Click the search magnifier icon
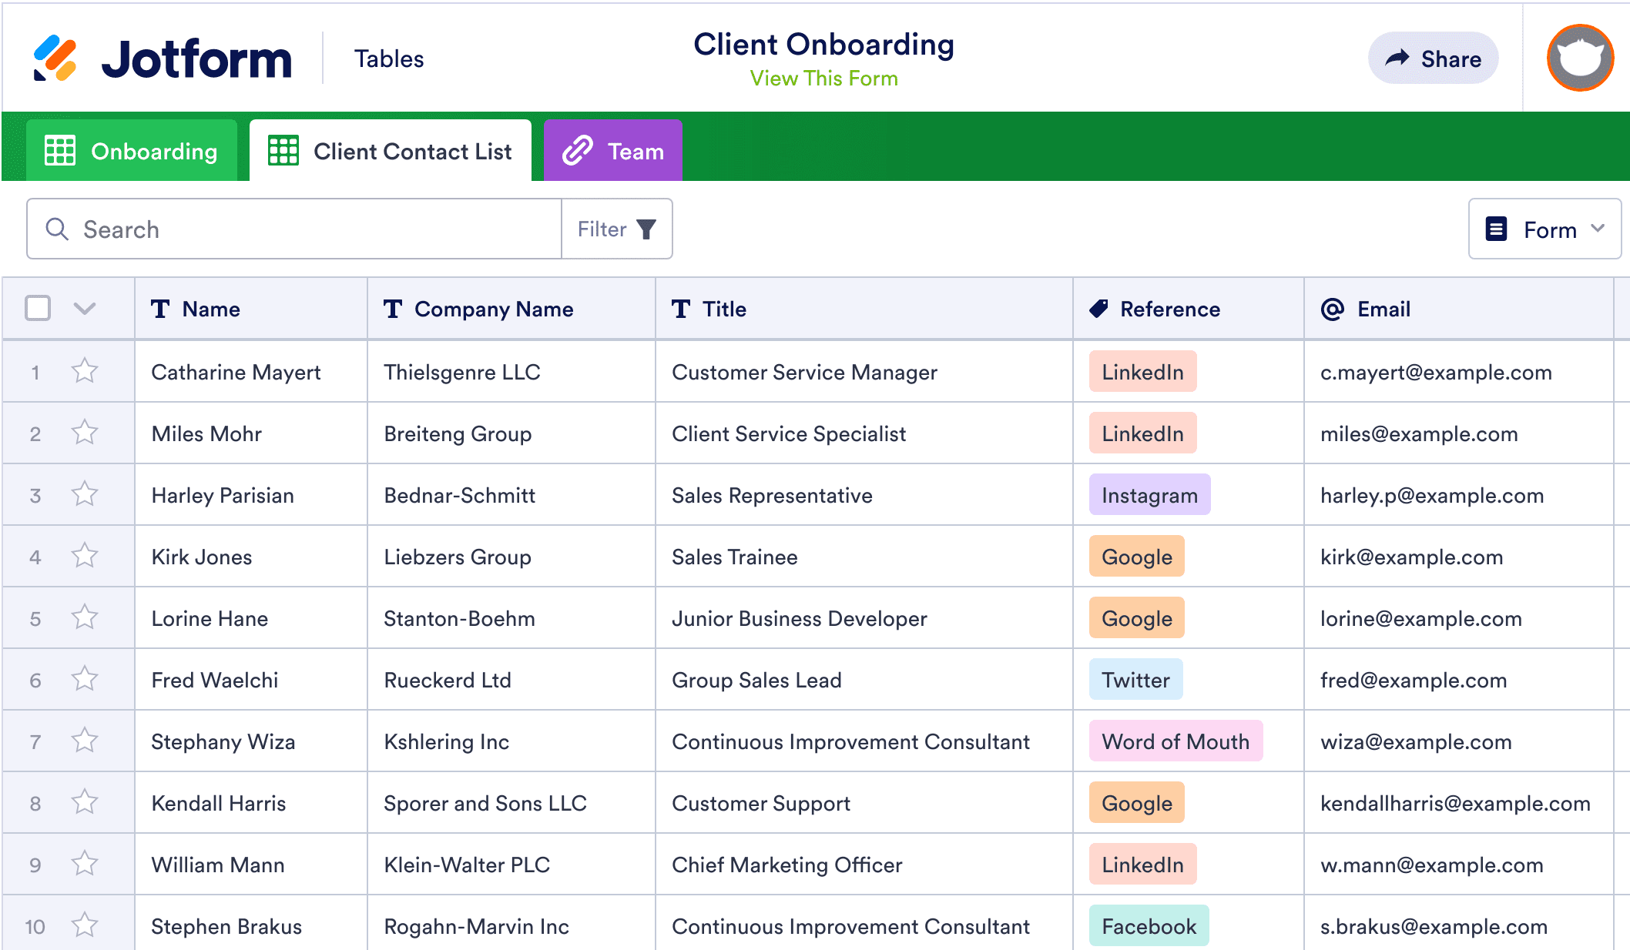1630x950 pixels. 57,229
